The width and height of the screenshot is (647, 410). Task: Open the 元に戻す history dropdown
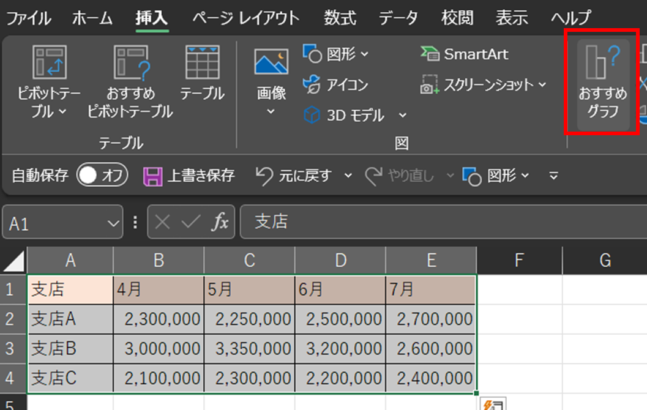click(x=348, y=176)
